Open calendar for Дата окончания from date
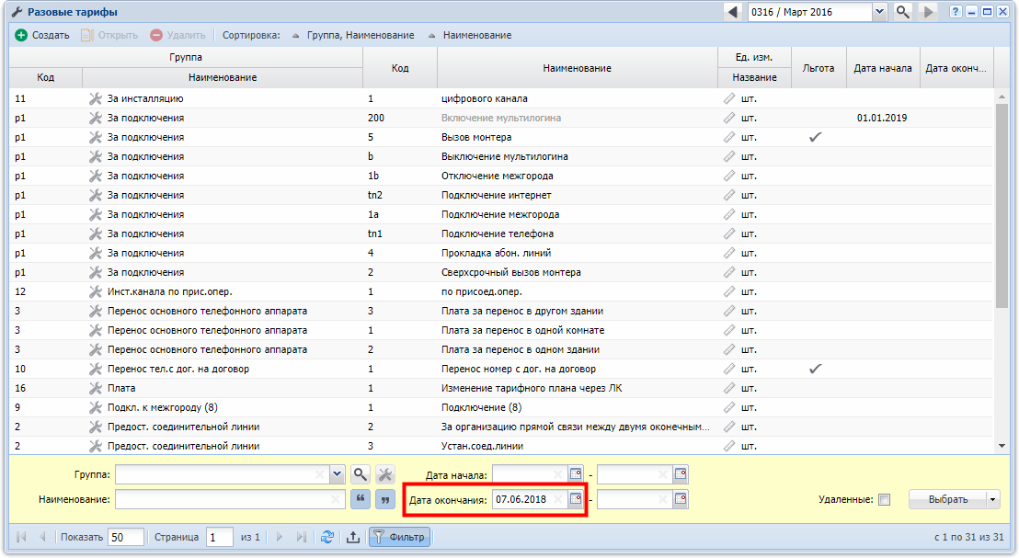The height and width of the screenshot is (558, 1019). pos(576,499)
